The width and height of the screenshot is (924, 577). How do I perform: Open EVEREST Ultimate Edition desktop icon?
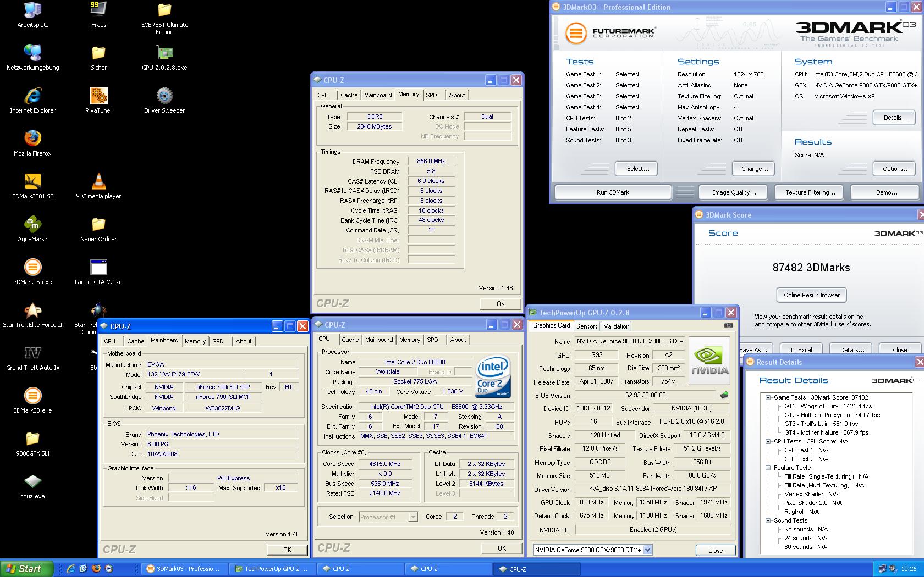coord(164,19)
